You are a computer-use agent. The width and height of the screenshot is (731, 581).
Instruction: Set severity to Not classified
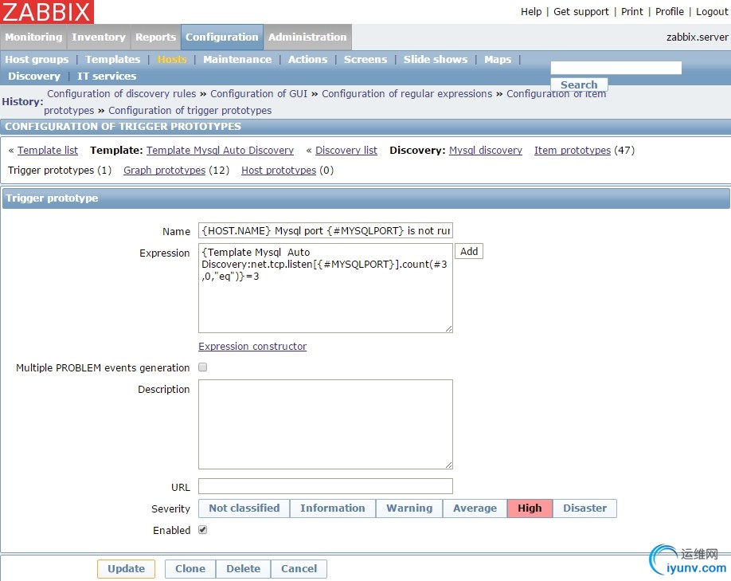click(x=244, y=508)
